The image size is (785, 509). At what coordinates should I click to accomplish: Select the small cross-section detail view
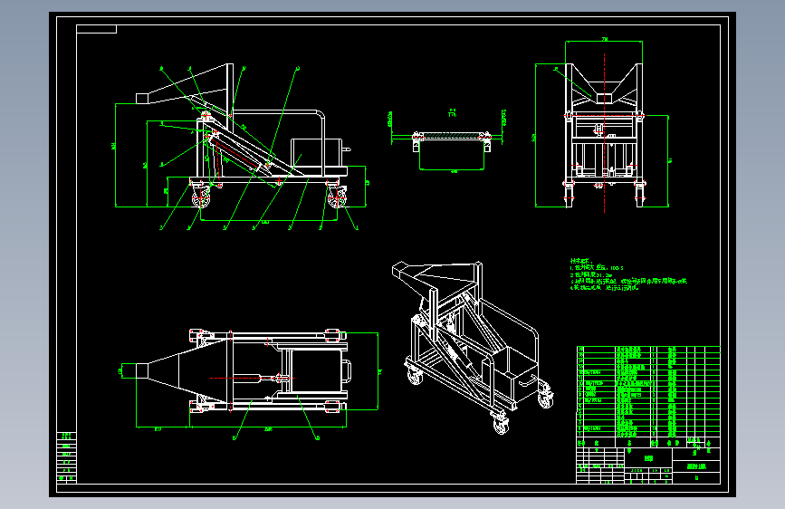coord(452,140)
